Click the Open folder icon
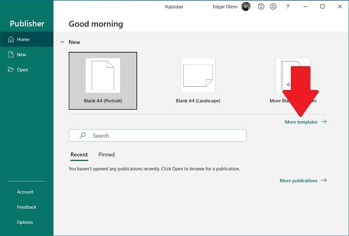This screenshot has height=236, width=349. coord(11,69)
